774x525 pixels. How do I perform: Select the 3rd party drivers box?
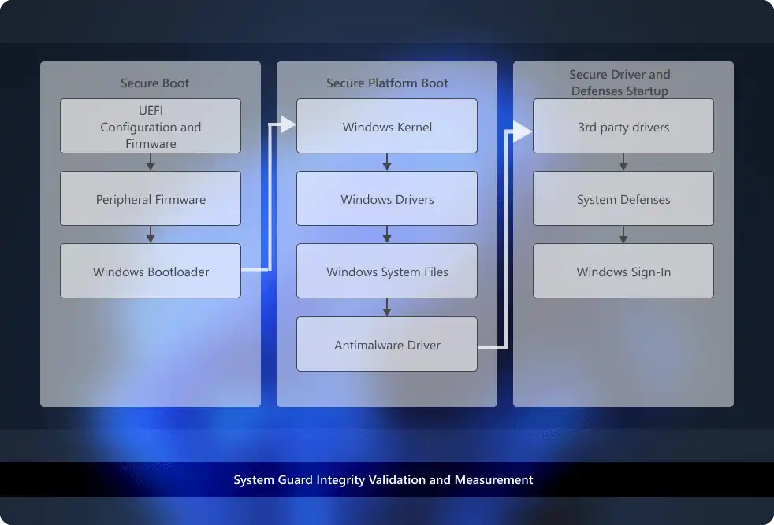point(623,126)
